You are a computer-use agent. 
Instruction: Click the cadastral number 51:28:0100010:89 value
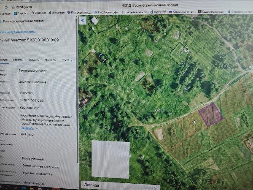point(32,100)
